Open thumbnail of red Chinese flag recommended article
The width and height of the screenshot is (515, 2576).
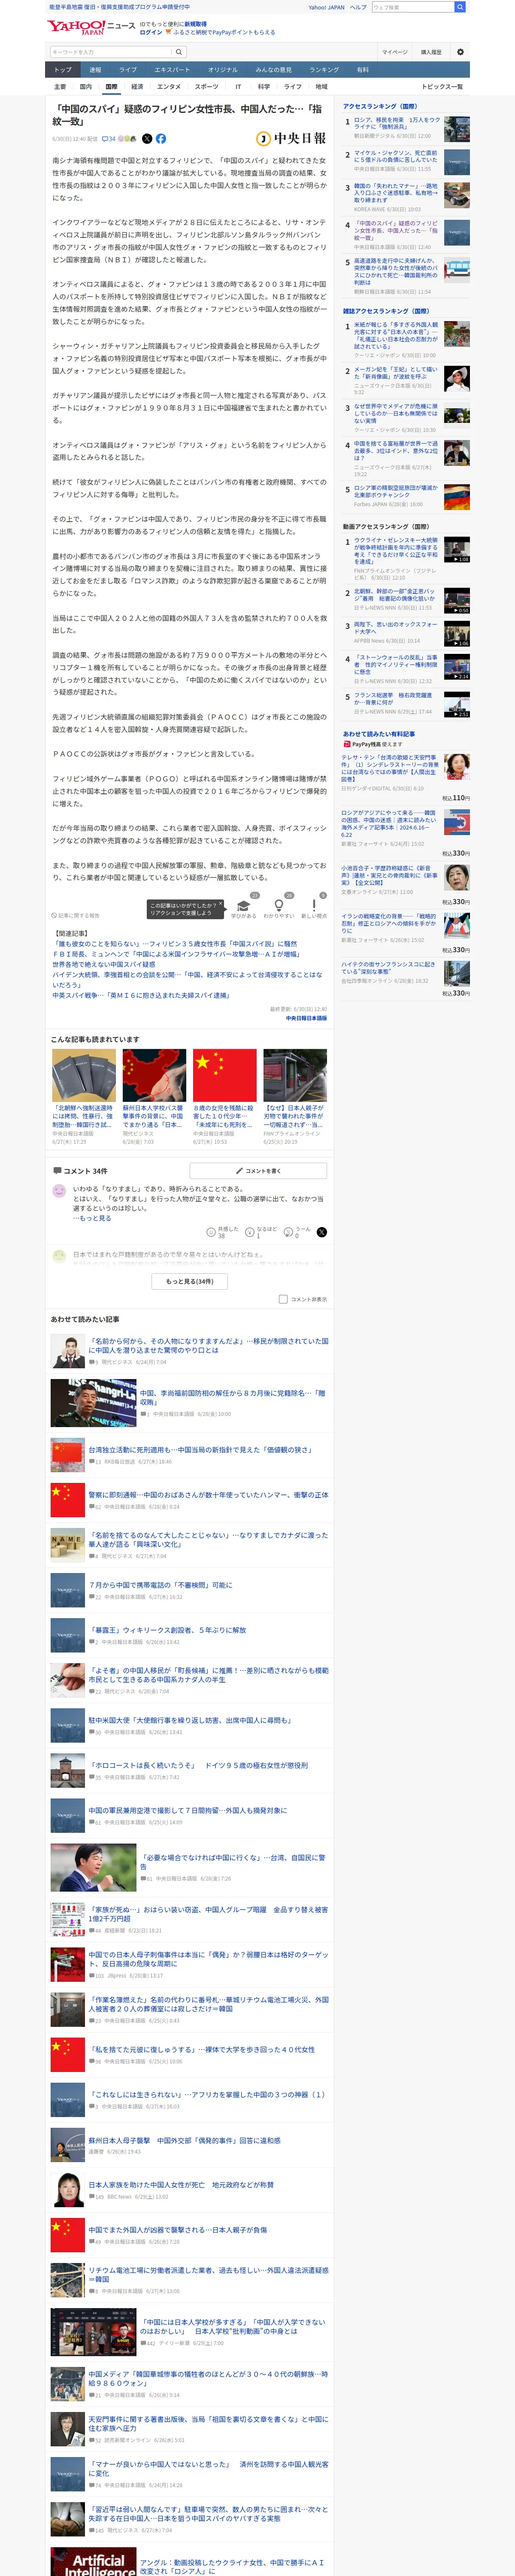[225, 1076]
